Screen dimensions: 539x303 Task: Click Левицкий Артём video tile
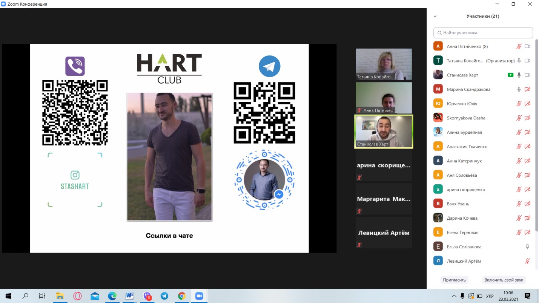pos(384,233)
